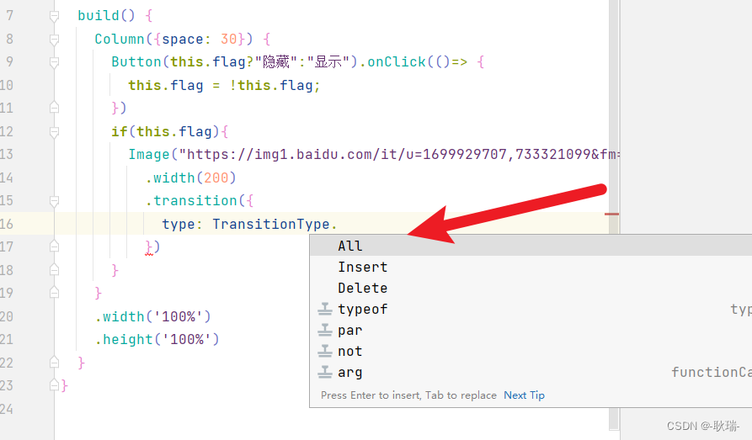Click line number 24 in gutter
Image resolution: width=752 pixels, height=440 pixels.
[7, 409]
